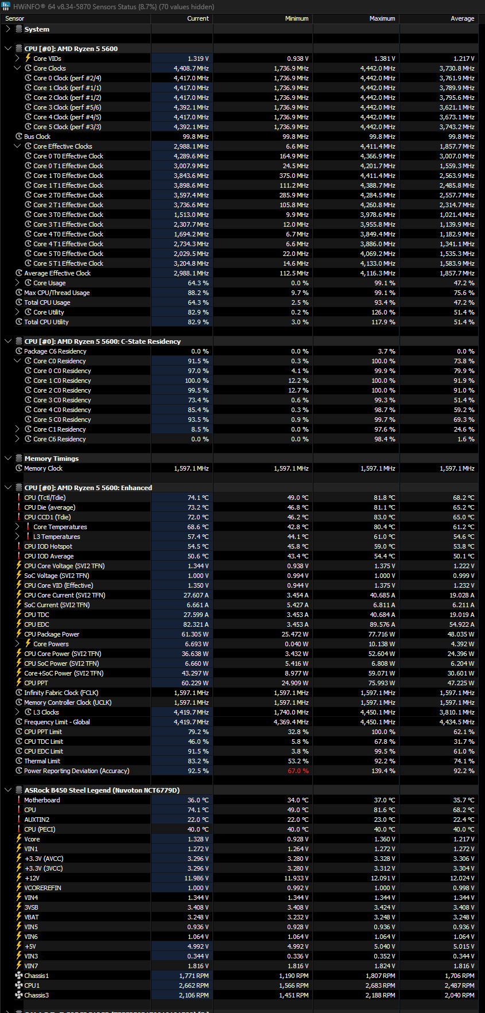This screenshot has width=485, height=1013.
Task: Click the 4,408.7 MHz Core Clocks value
Action: 191,68
